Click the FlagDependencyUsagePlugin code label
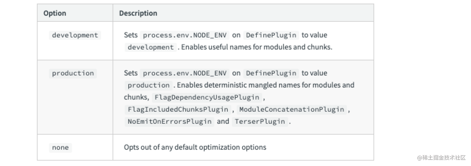This screenshot has width=471, height=166. pos(207,97)
